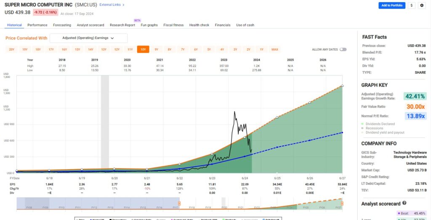Select the 5Y time range
The image size is (431, 220).
coord(209,50)
